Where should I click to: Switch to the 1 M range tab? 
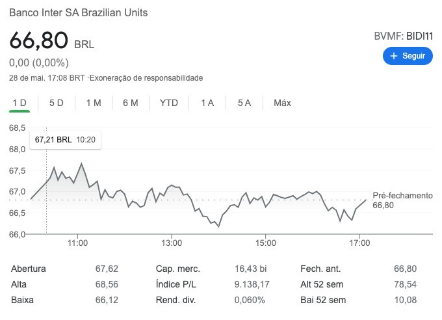coord(94,103)
